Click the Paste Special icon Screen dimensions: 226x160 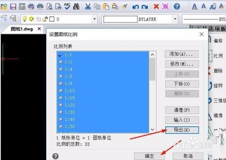pyautogui.click(x=115, y=6)
